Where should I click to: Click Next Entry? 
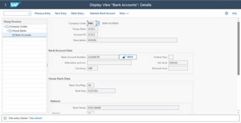pyautogui.click(x=61, y=13)
